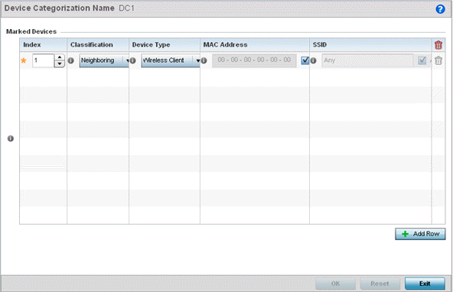Viewport: 453px width, 292px height.
Task: Click the Exit button
Action: coord(425,284)
